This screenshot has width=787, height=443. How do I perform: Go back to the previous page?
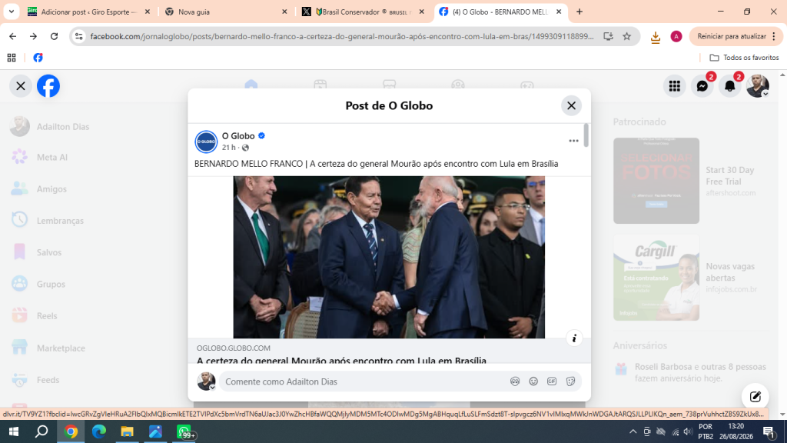[12, 36]
